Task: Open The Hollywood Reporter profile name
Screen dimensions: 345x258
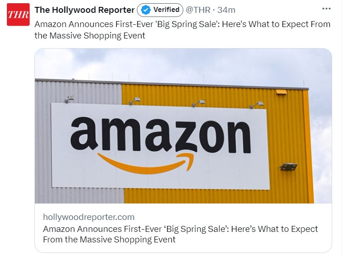Action: [85, 10]
